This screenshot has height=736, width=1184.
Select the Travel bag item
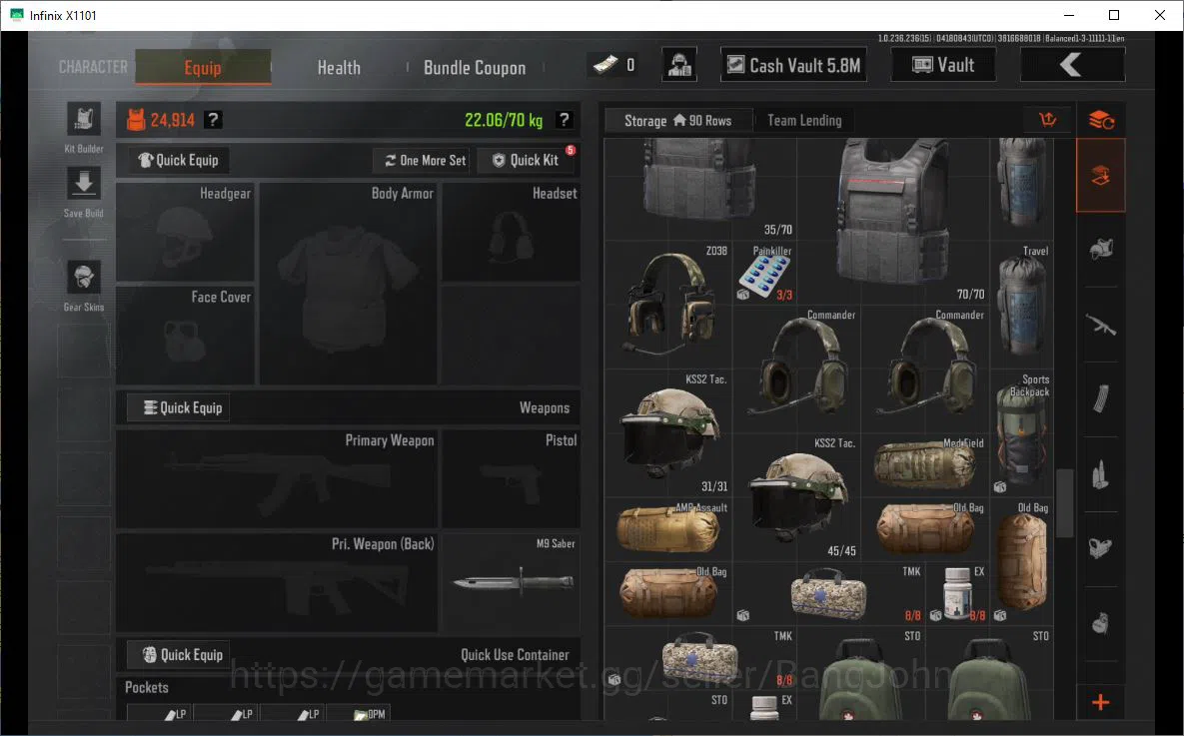point(1022,305)
